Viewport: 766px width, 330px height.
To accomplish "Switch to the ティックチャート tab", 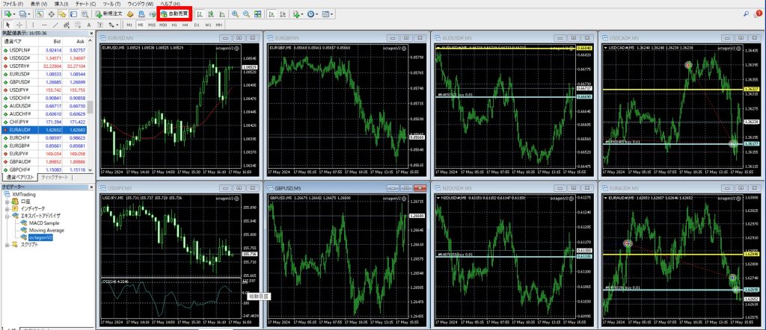I will 58,177.
